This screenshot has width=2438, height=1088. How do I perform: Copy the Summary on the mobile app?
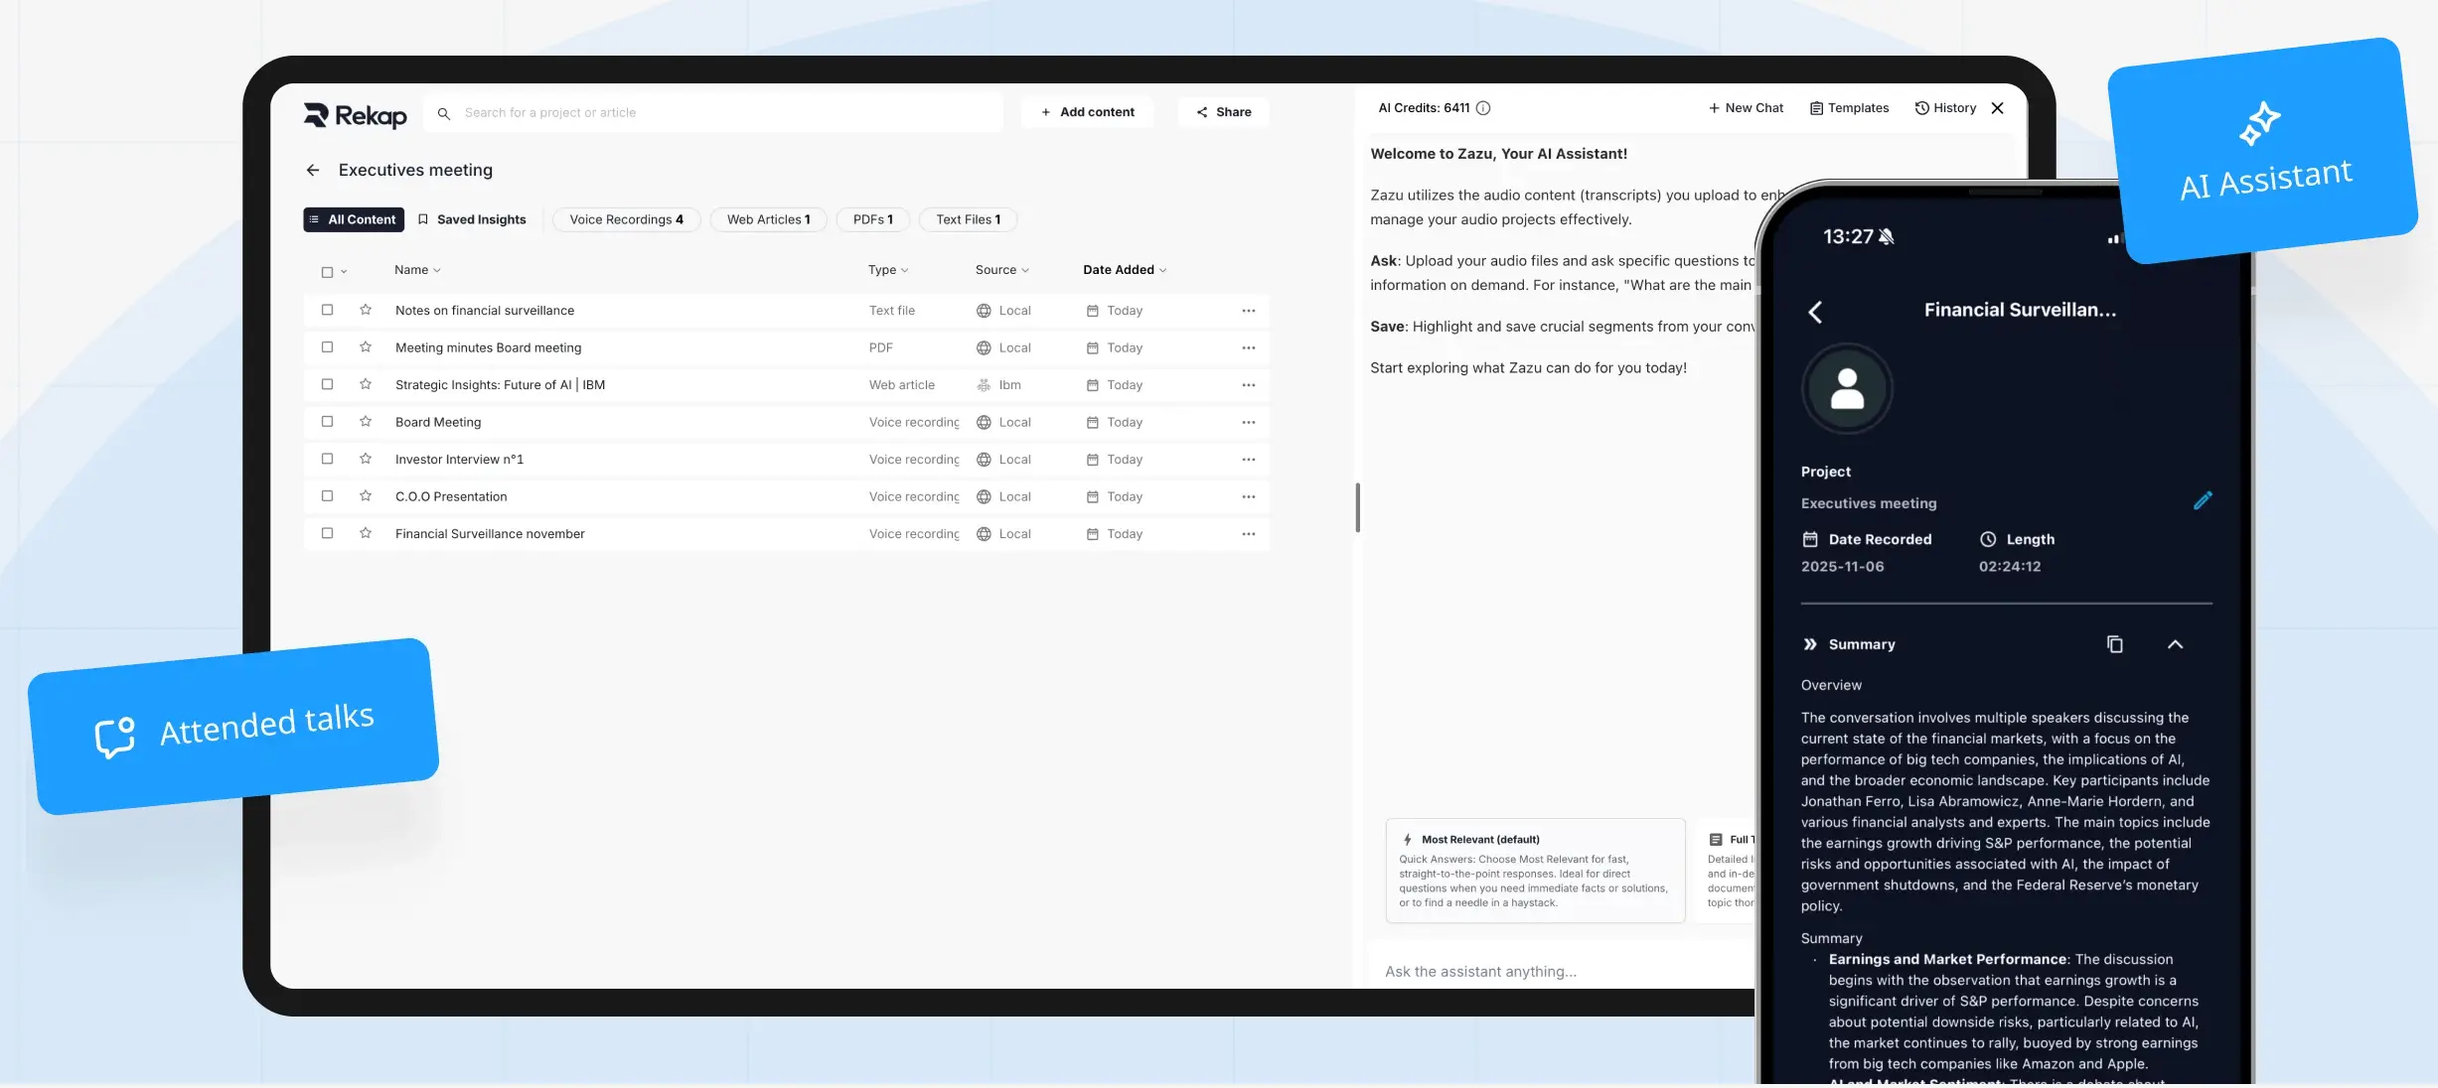[2114, 643]
